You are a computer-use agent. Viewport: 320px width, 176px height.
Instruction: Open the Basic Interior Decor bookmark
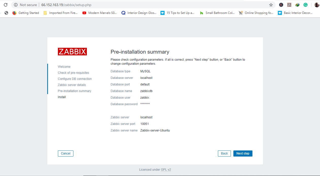point(295,13)
